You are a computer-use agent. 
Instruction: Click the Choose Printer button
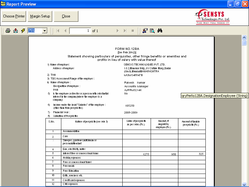[x=14, y=16]
